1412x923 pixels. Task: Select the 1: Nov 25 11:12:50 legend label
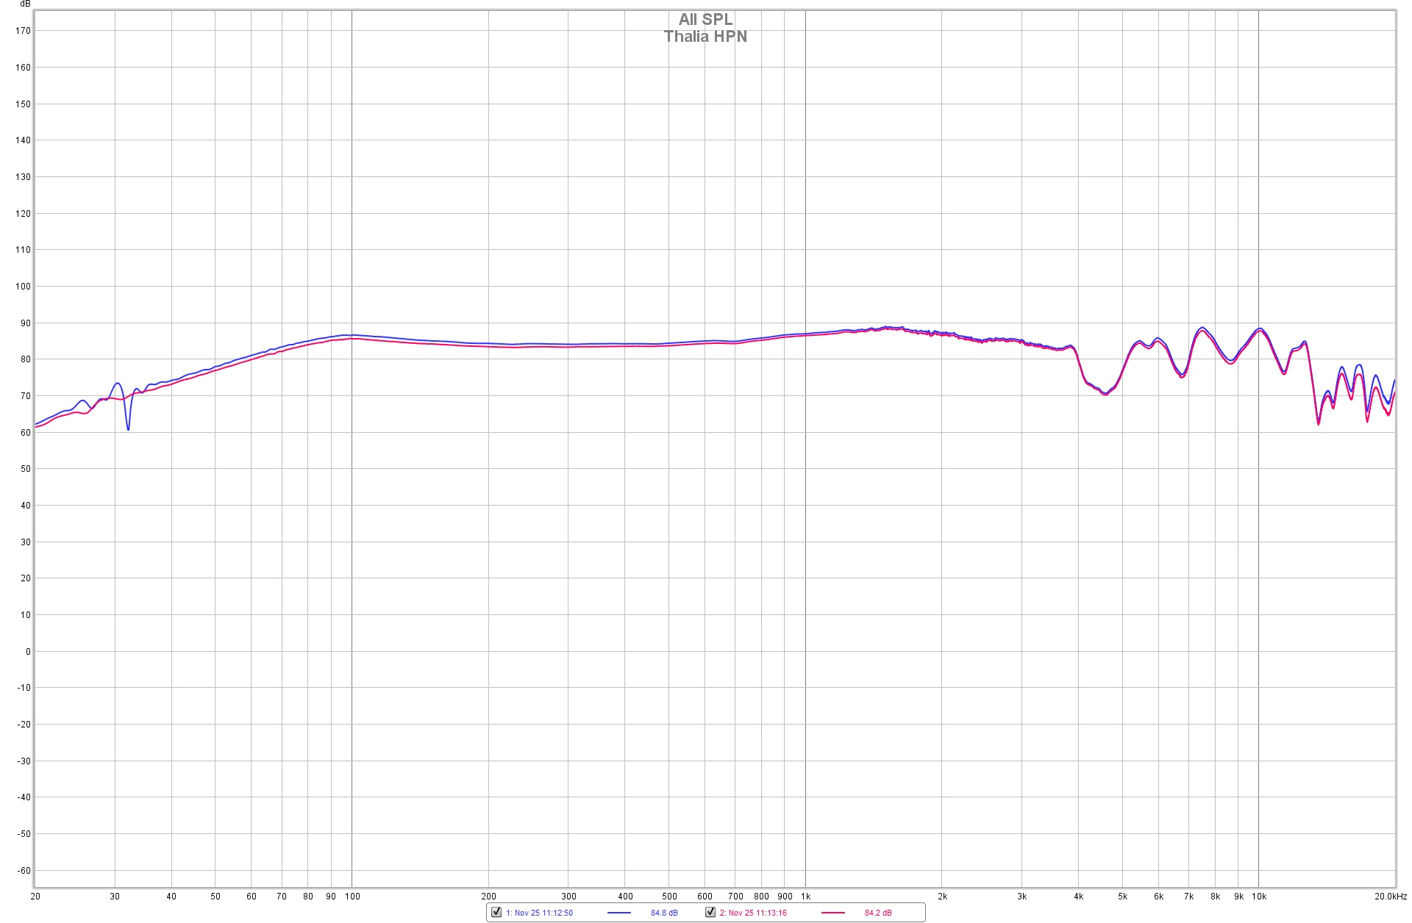click(539, 913)
